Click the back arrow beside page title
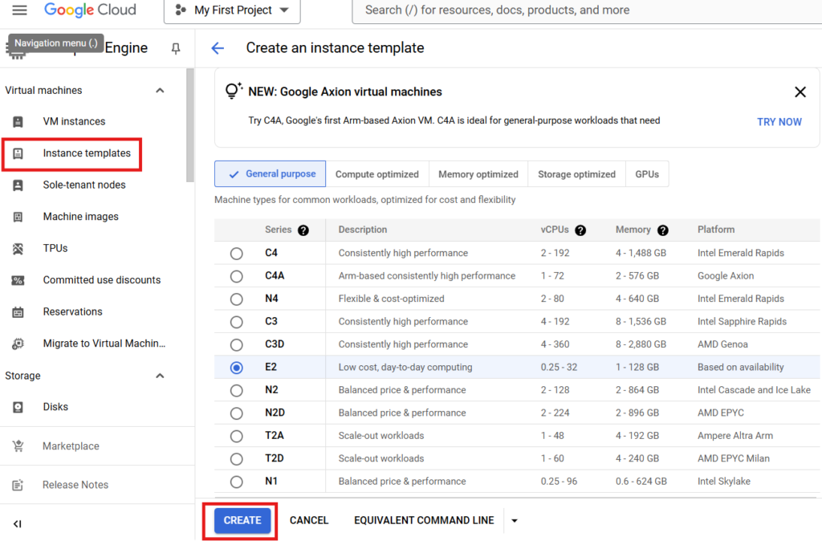Screen dimensions: 822x541 point(218,48)
